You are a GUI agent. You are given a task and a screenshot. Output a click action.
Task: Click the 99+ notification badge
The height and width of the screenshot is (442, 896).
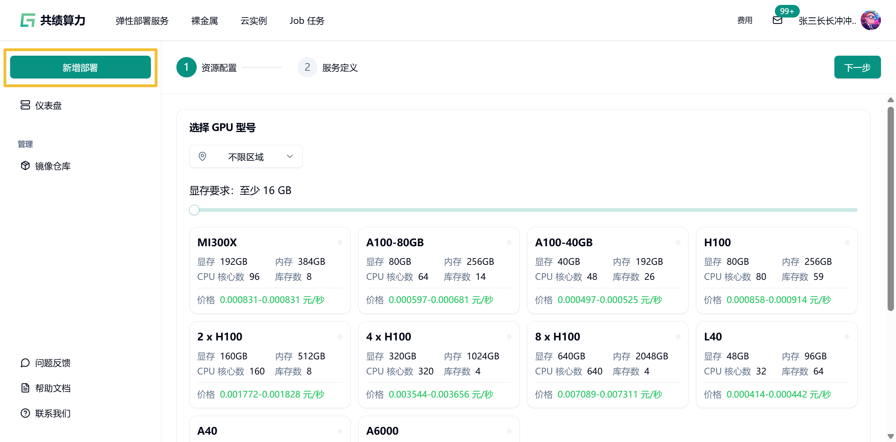tap(787, 11)
